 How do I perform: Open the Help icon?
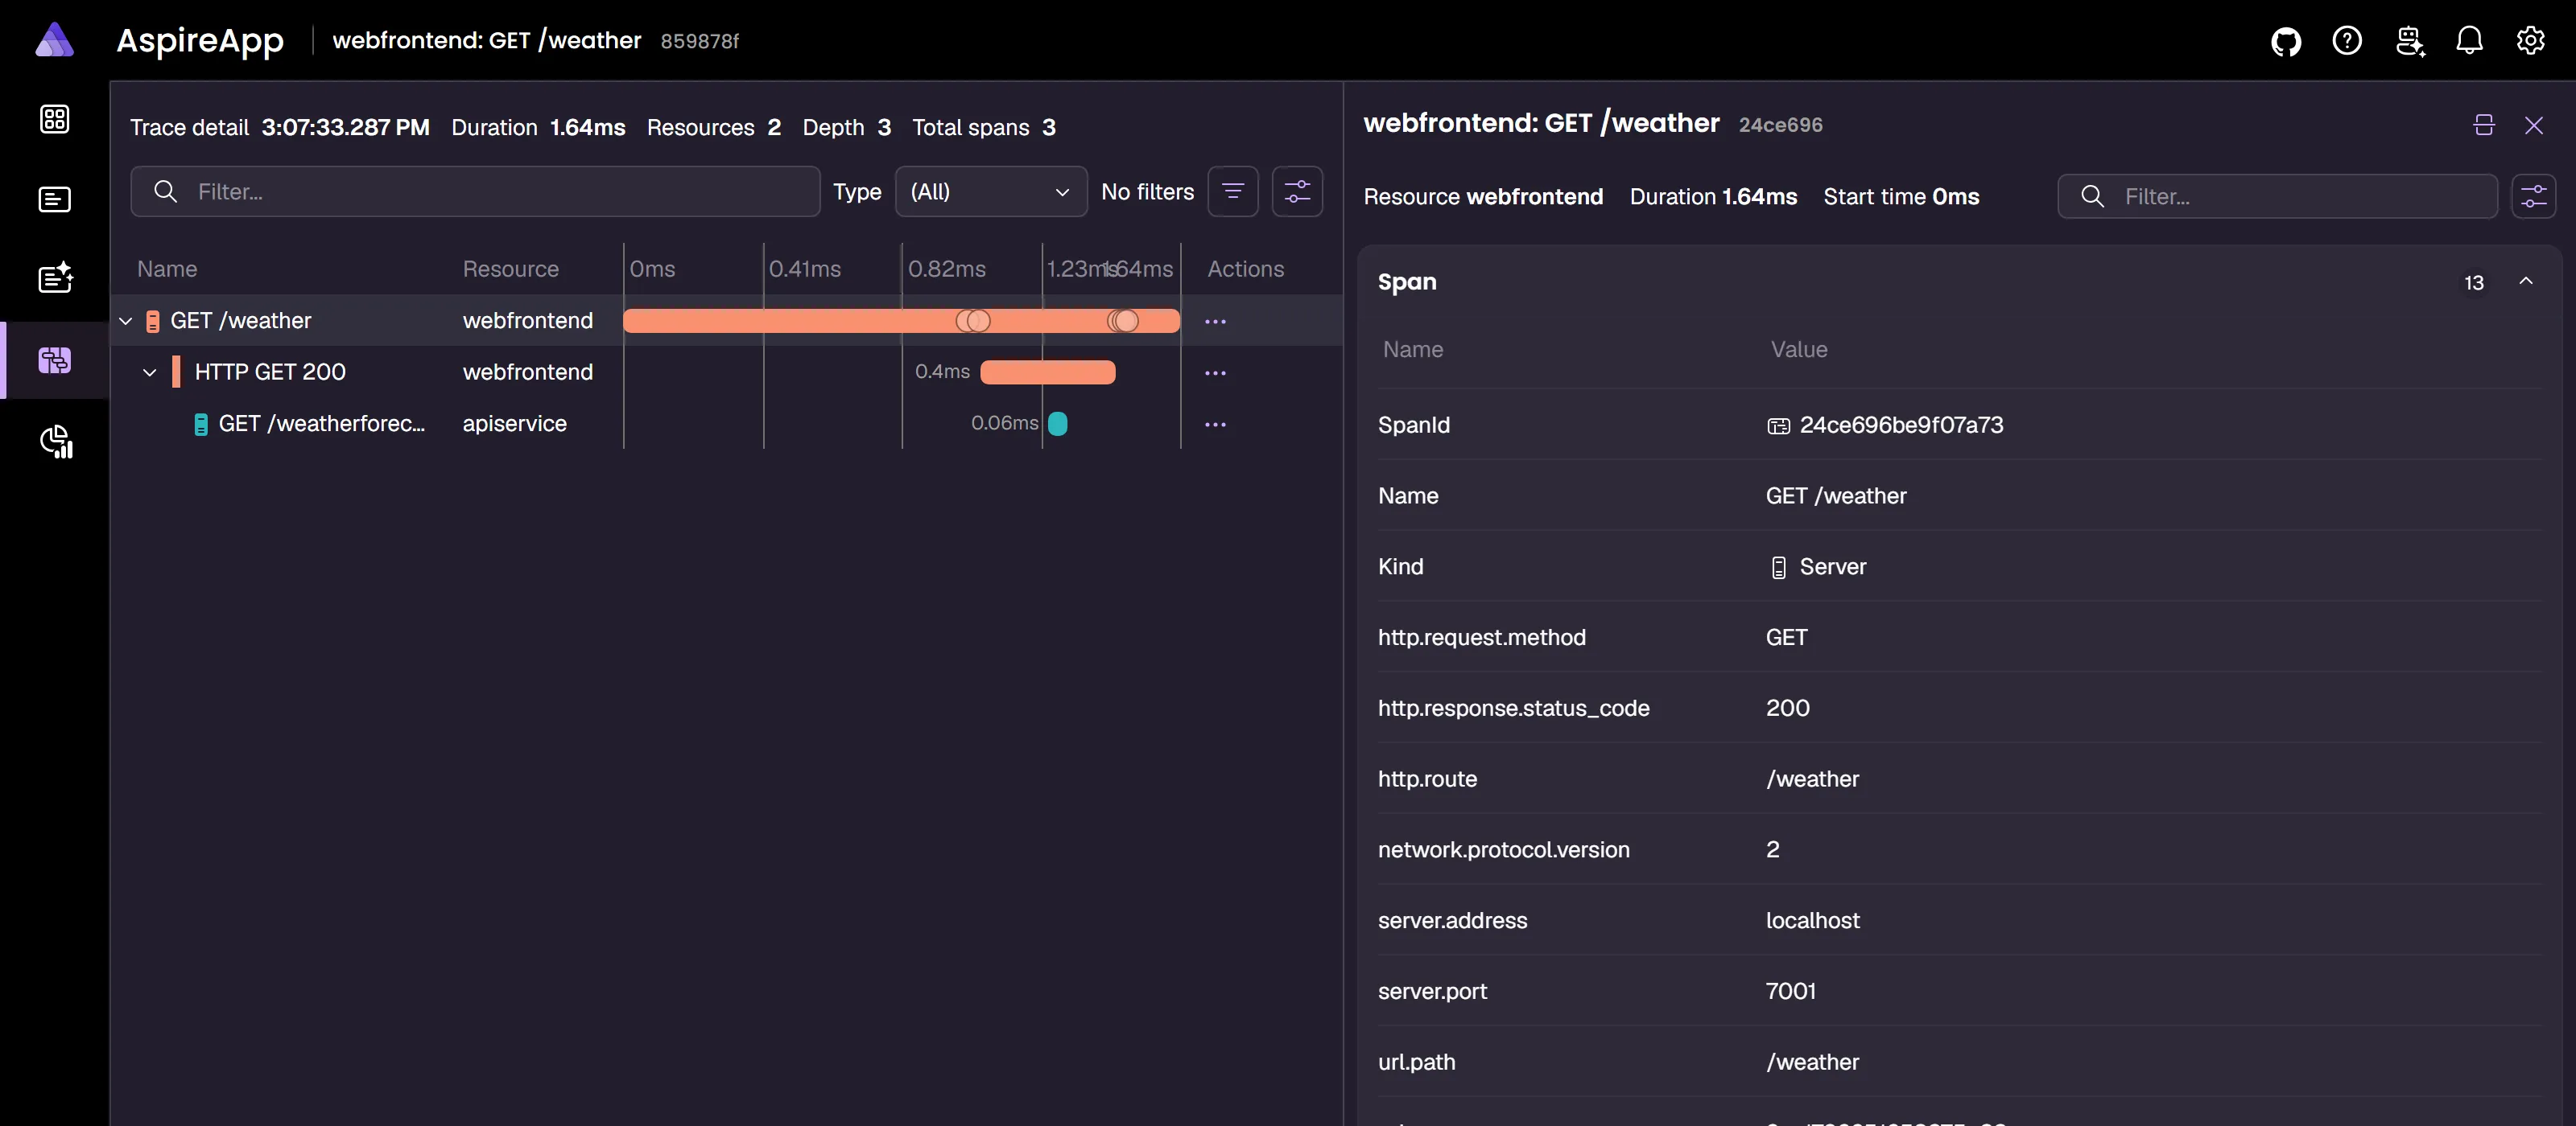point(2347,41)
